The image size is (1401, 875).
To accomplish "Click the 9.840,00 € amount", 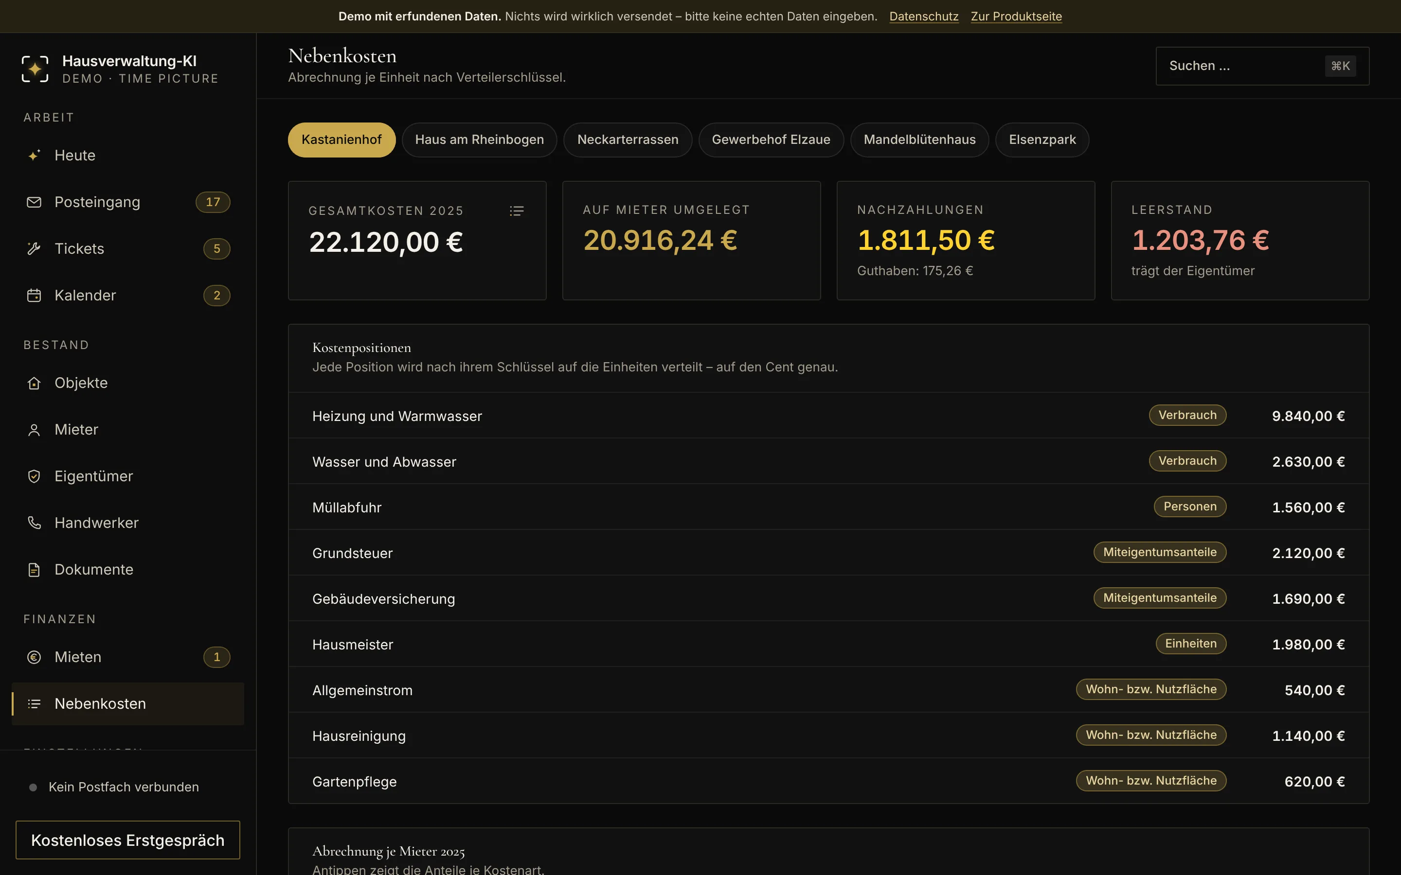I will (1308, 416).
